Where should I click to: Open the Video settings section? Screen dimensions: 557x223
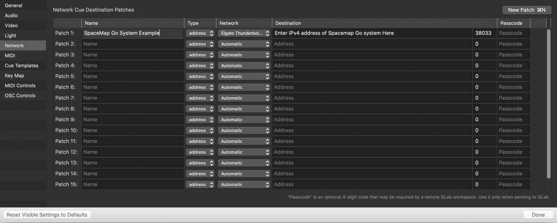click(23, 26)
